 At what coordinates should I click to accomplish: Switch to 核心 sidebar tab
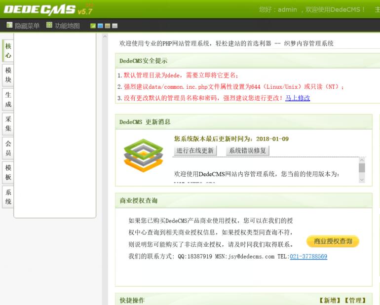tap(8, 51)
